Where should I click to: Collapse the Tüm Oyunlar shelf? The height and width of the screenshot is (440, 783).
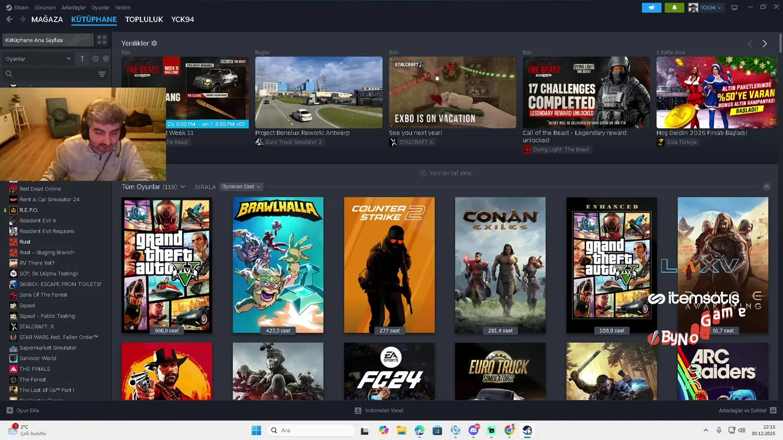click(766, 186)
